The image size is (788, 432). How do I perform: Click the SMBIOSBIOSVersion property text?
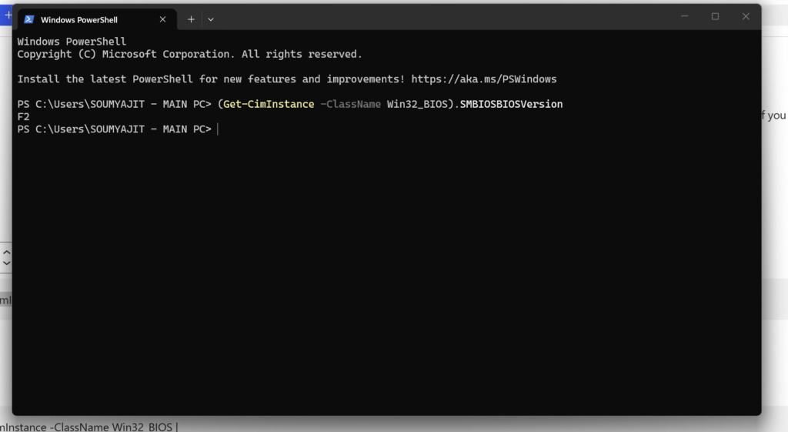click(x=511, y=104)
